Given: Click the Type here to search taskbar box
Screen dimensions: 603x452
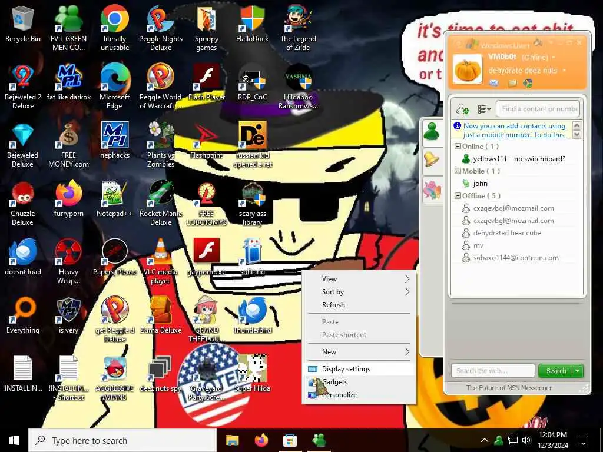Looking at the screenshot, I should point(122,440).
